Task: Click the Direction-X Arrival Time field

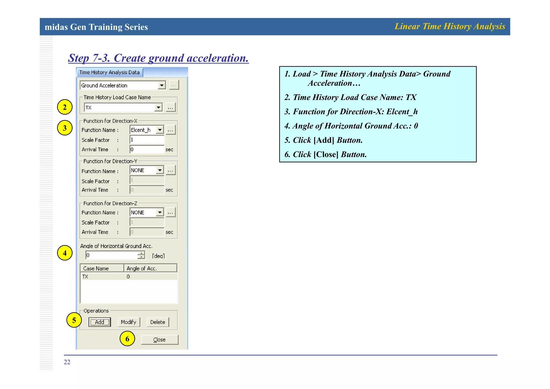Action: [x=147, y=149]
